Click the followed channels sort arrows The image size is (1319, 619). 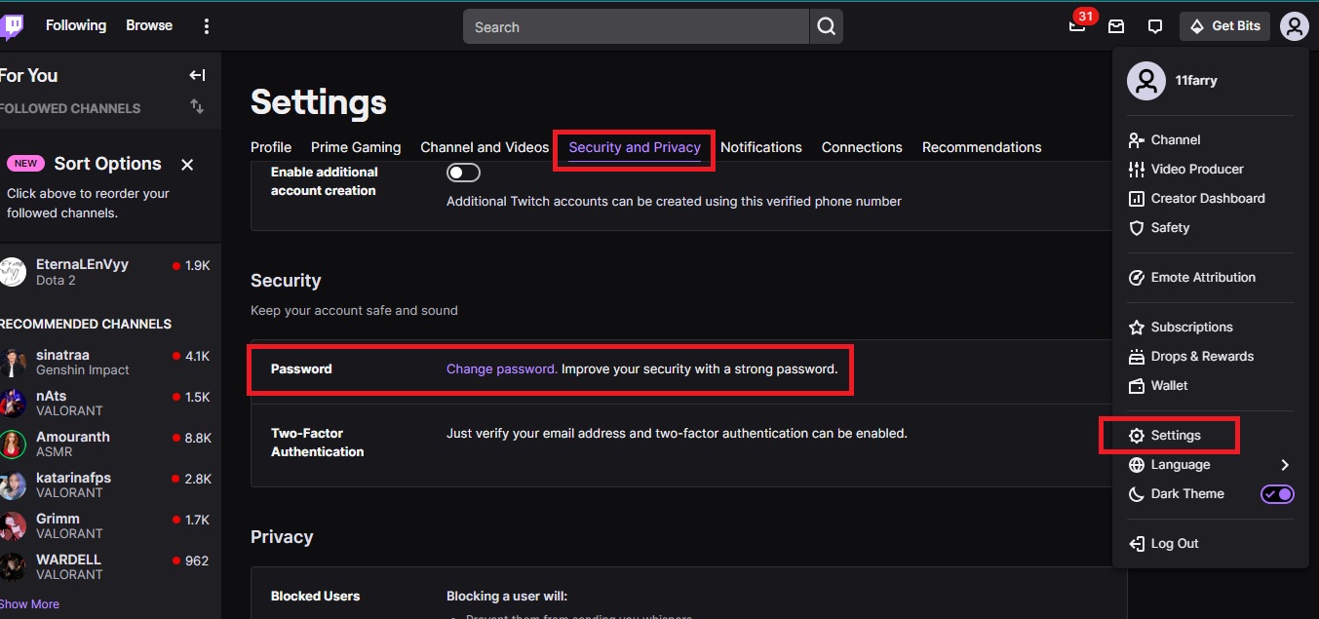tap(197, 106)
